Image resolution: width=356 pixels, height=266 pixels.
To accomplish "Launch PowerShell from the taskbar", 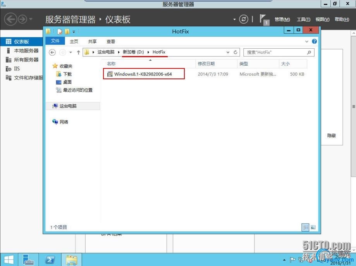I will click(x=50, y=260).
